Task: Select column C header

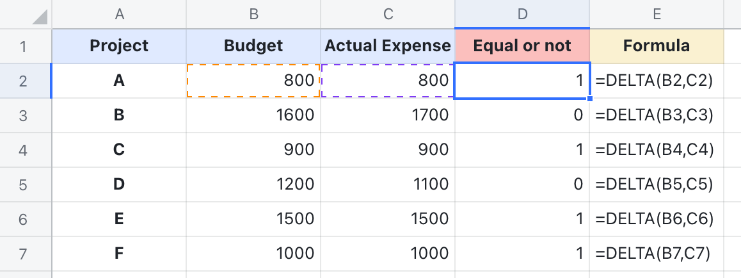Action: click(388, 14)
